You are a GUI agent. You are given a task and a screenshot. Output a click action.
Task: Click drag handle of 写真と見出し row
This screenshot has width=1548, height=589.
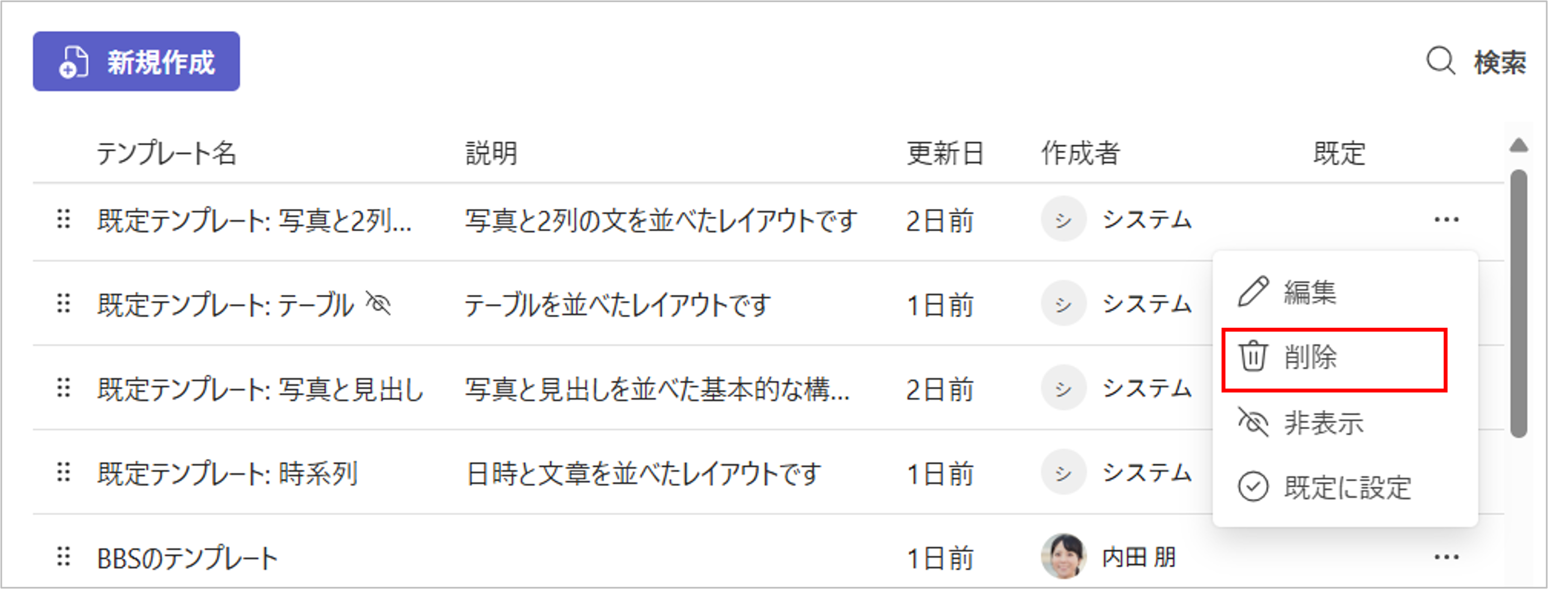64,388
